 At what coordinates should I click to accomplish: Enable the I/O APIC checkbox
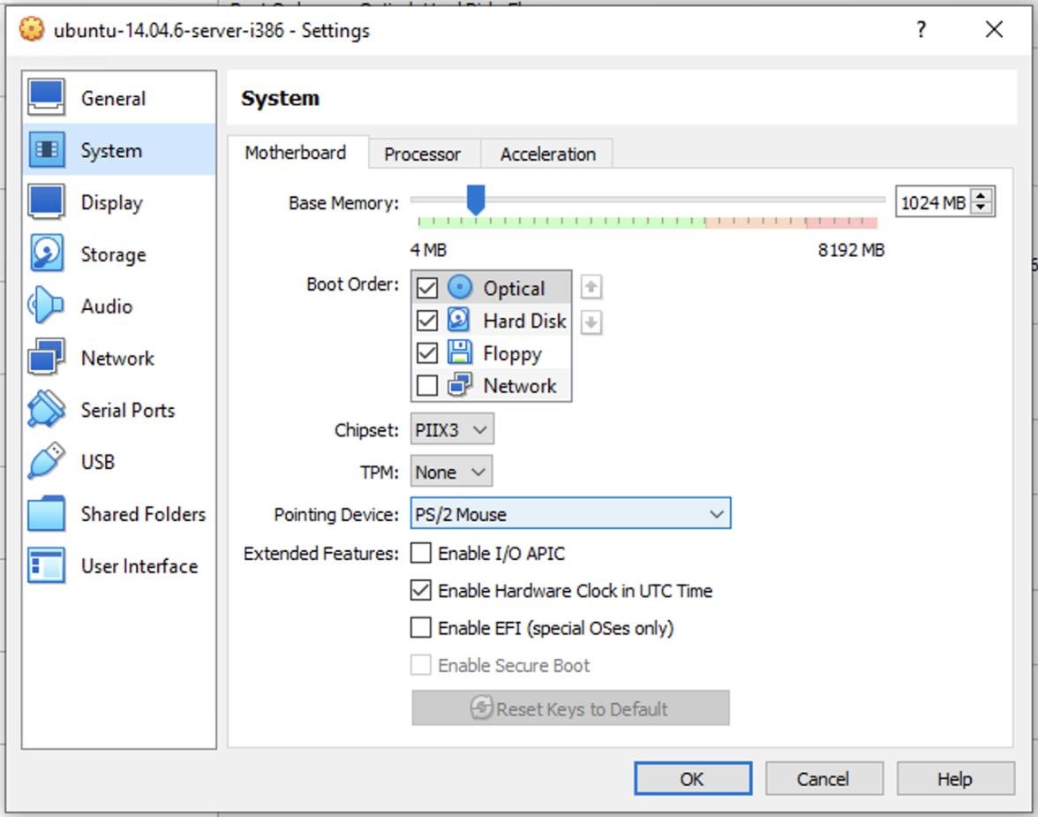click(422, 554)
